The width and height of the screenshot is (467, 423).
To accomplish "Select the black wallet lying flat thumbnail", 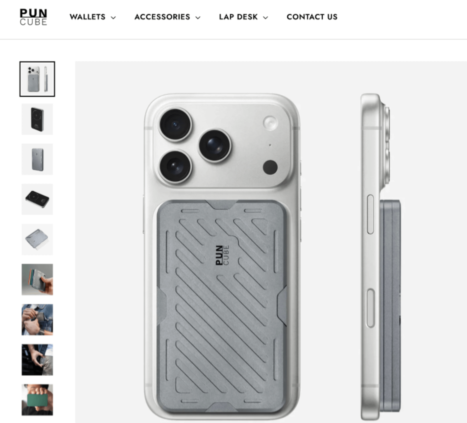I will (37, 199).
